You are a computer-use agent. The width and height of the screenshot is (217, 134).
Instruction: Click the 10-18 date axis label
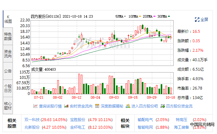[170, 97]
